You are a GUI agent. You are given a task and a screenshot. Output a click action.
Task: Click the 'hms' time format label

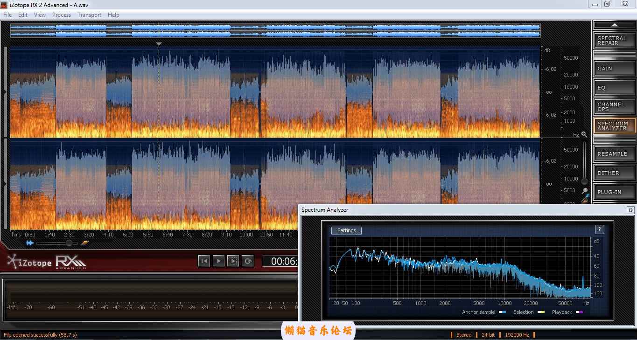[x=16, y=235]
